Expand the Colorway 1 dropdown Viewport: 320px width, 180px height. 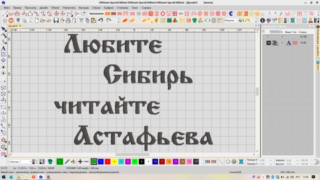point(20,161)
